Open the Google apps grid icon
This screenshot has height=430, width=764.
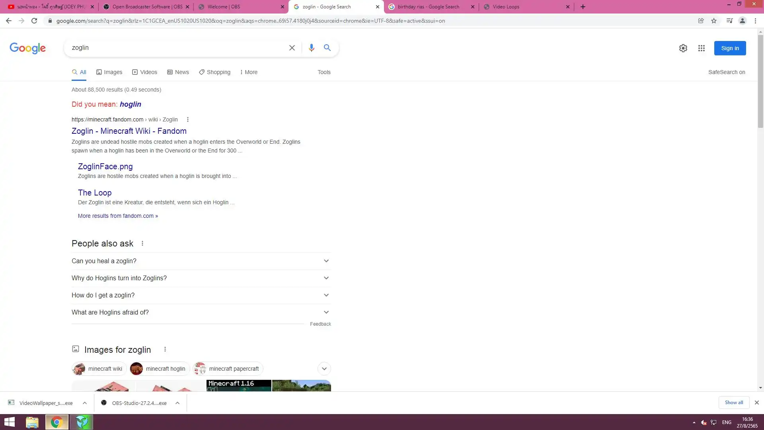701,48
